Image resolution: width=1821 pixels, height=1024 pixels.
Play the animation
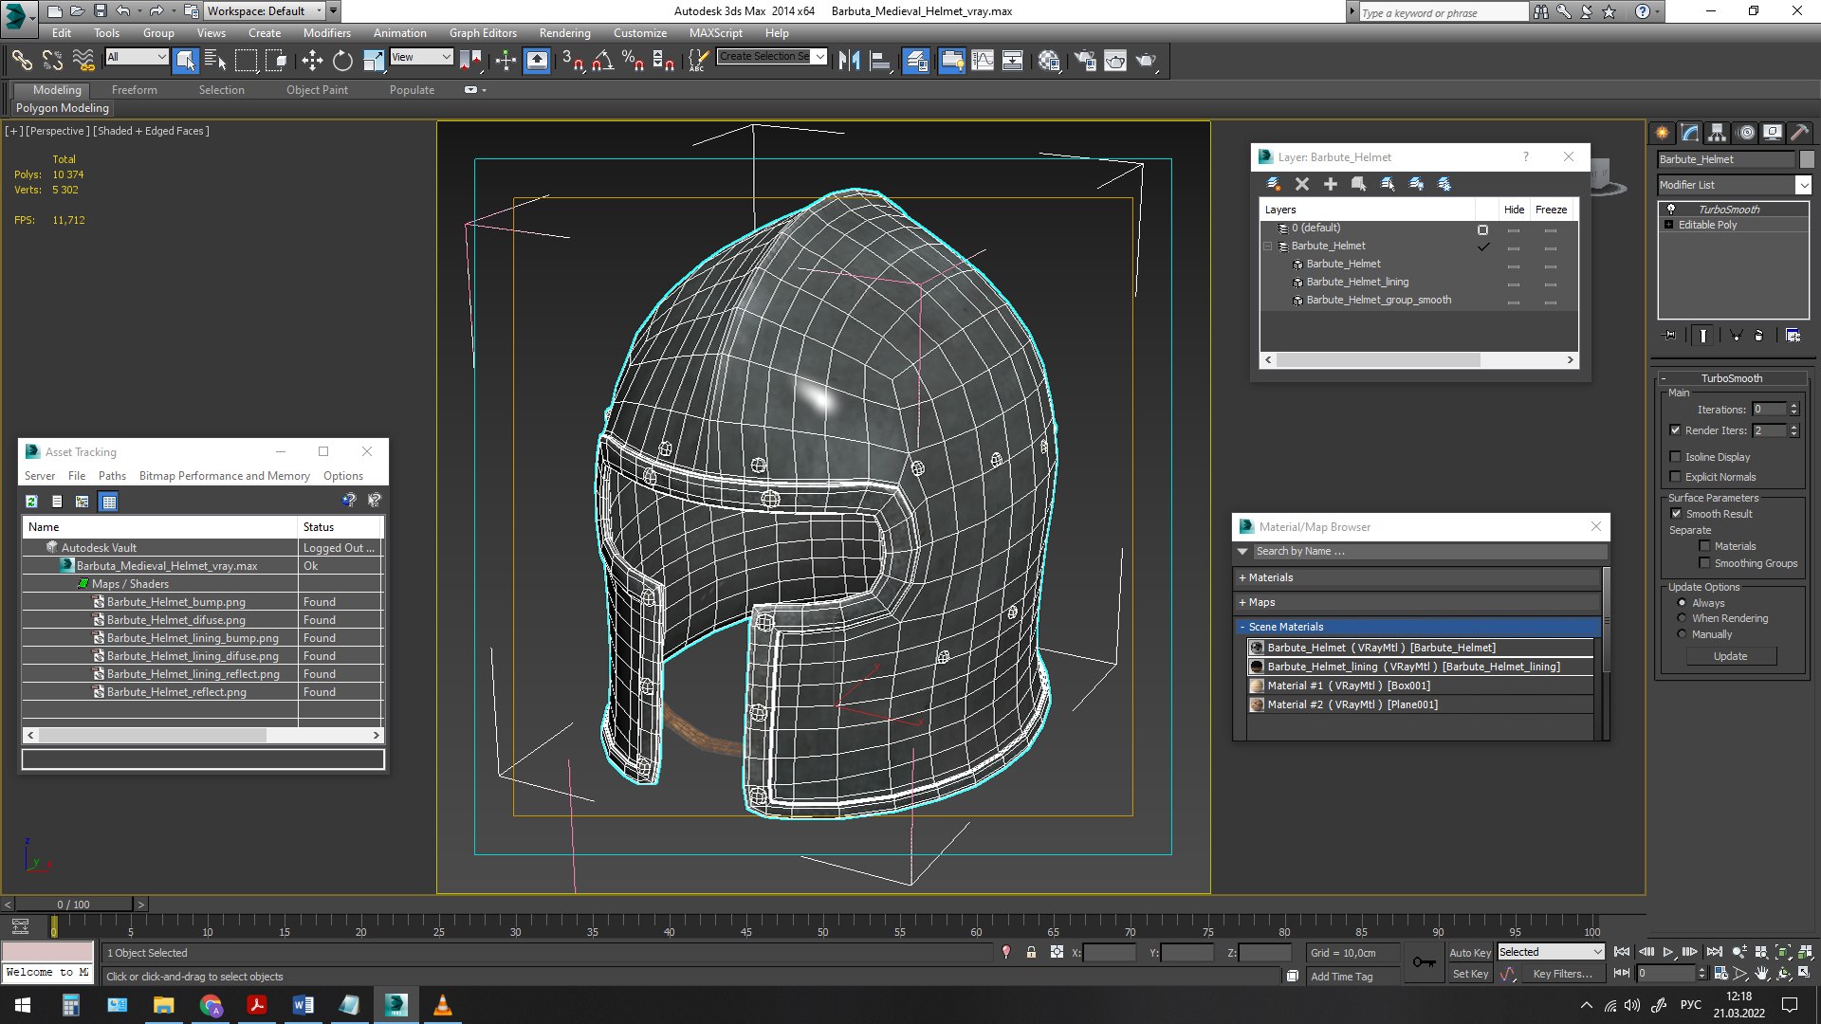tap(1668, 952)
